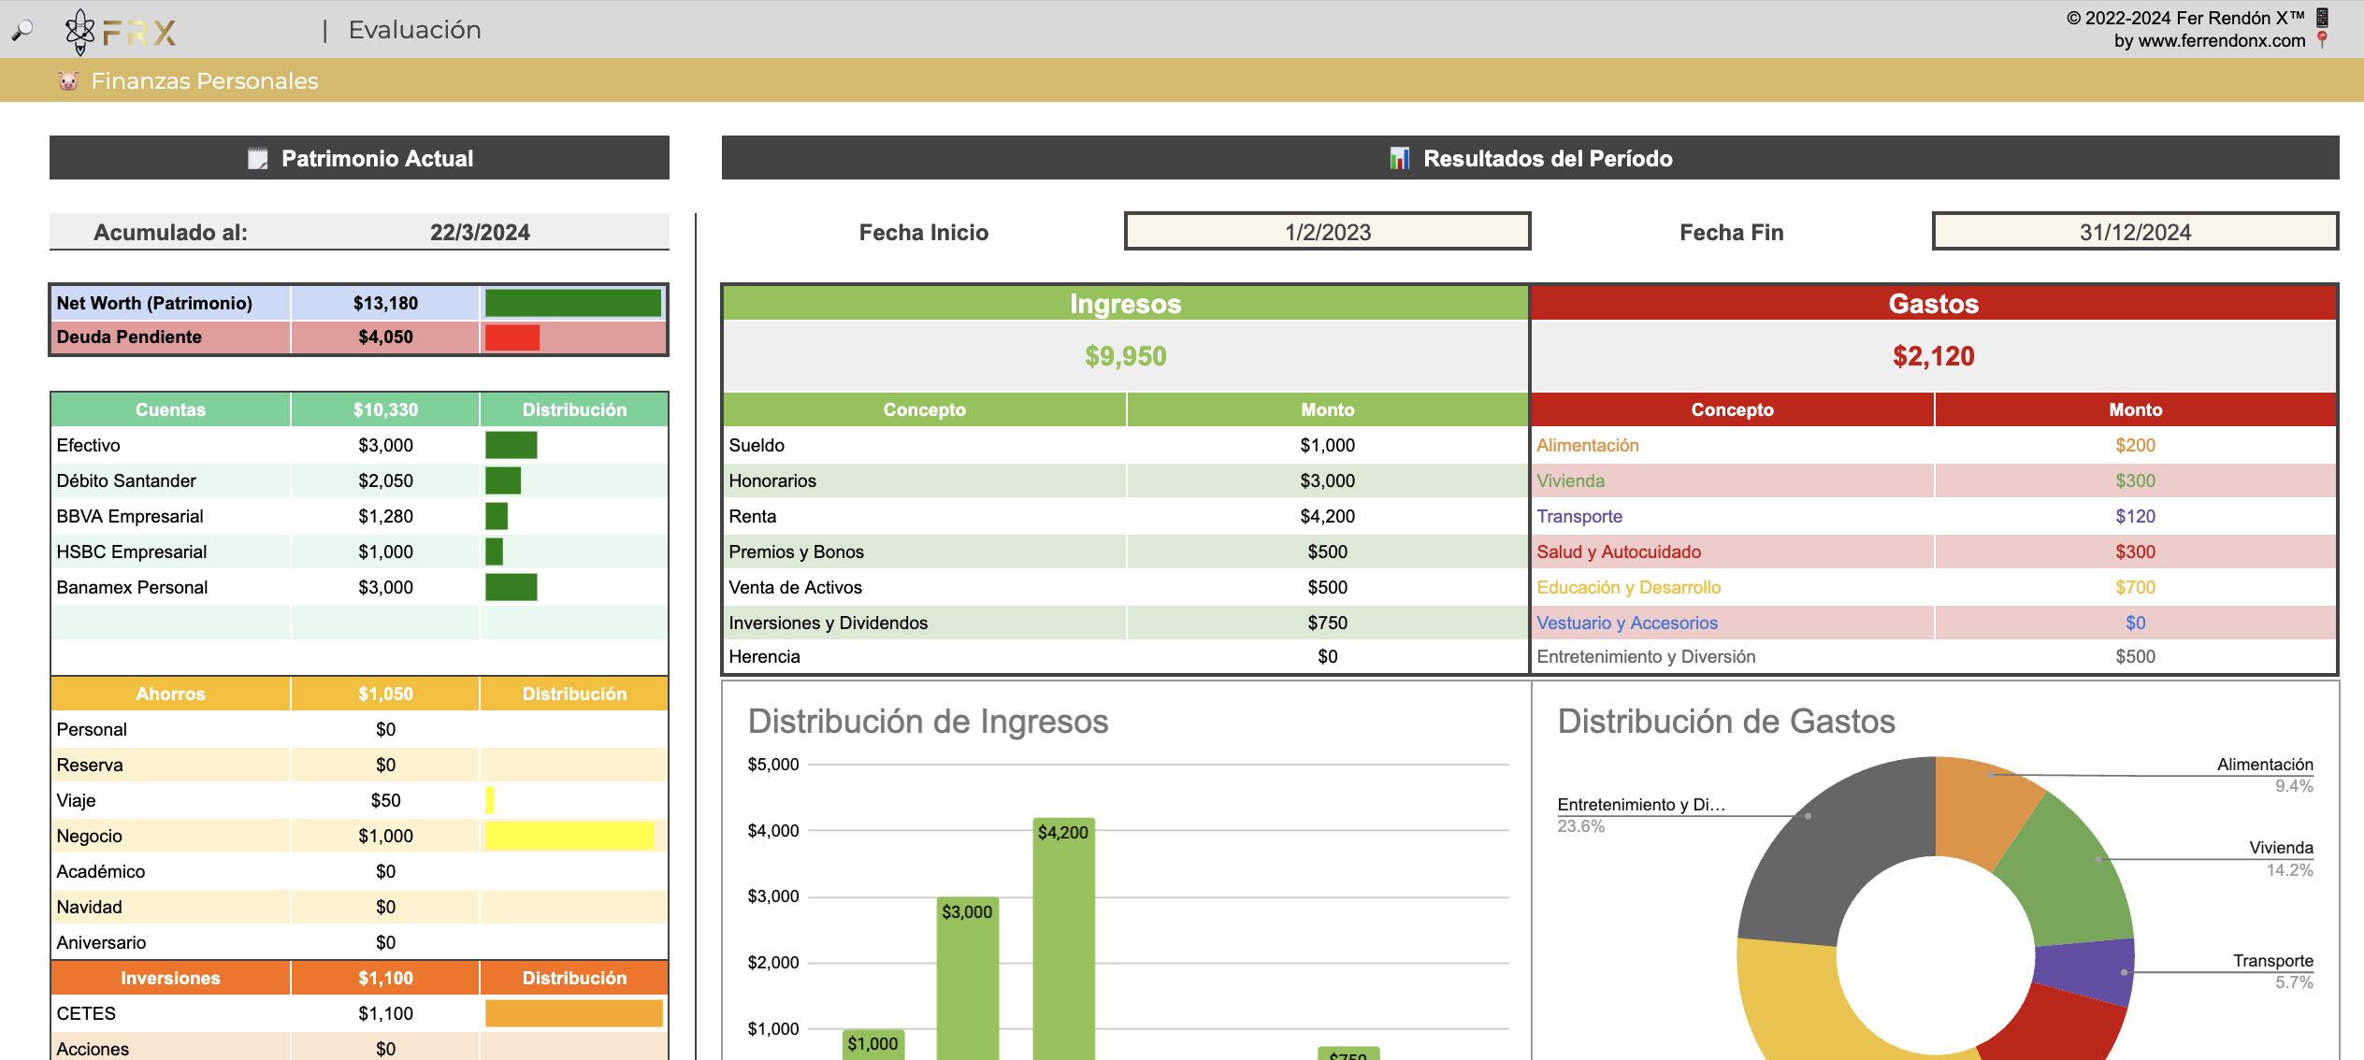This screenshot has width=2364, height=1060.
Task: Click the FRX atom logo
Action: (x=80, y=32)
